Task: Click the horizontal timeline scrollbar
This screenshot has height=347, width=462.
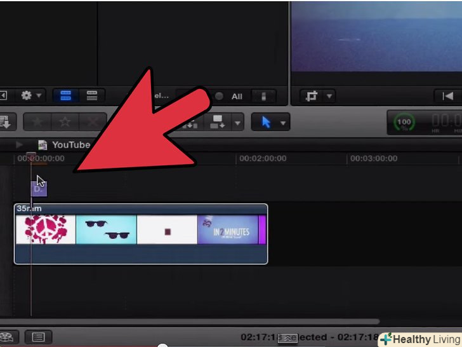Action: pos(190,322)
